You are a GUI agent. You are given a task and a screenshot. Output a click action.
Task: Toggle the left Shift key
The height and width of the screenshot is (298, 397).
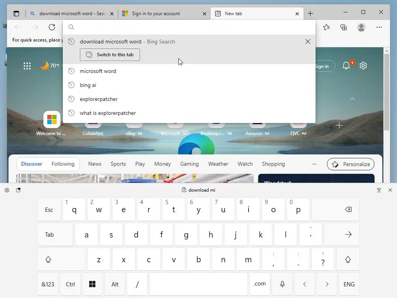pos(61,260)
